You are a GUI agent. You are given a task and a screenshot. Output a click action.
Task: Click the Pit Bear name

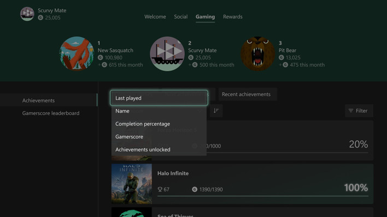click(288, 50)
